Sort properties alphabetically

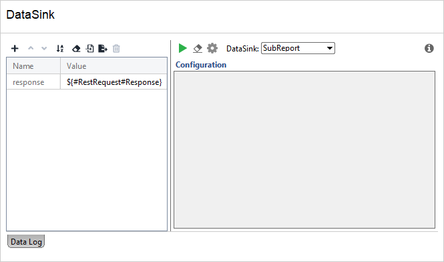click(60, 49)
